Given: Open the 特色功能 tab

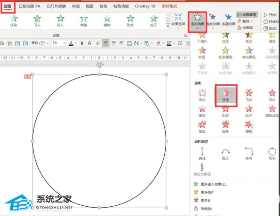Looking at the screenshot, I should point(121,6).
